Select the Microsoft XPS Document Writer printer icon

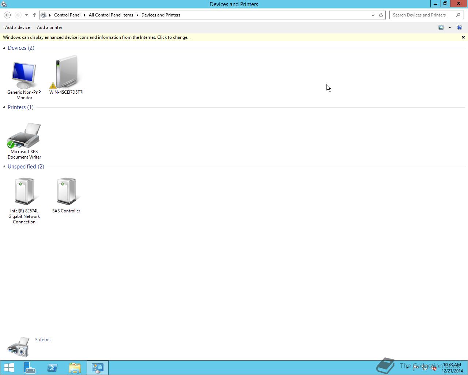click(x=24, y=135)
